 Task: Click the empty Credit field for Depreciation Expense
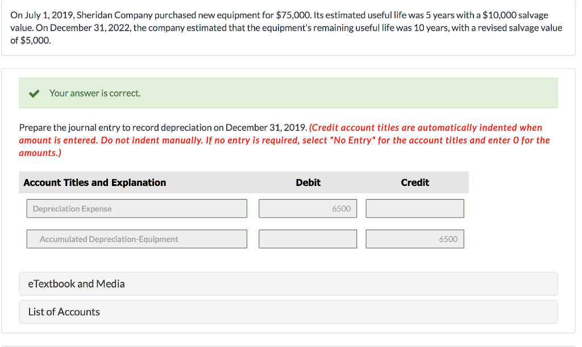pyautogui.click(x=414, y=208)
